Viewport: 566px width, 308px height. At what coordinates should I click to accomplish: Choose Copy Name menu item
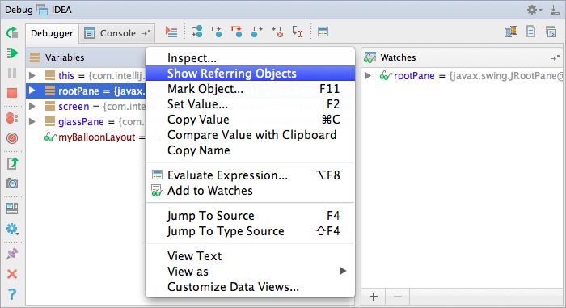(x=250, y=150)
